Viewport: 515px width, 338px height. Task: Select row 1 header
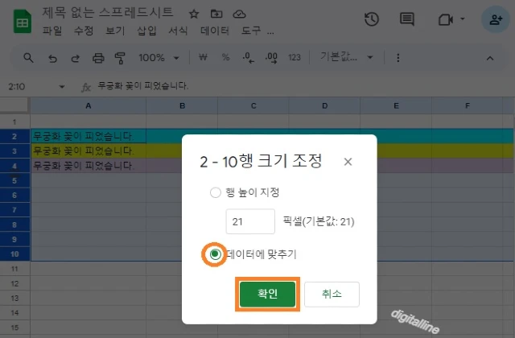pyautogui.click(x=14, y=122)
